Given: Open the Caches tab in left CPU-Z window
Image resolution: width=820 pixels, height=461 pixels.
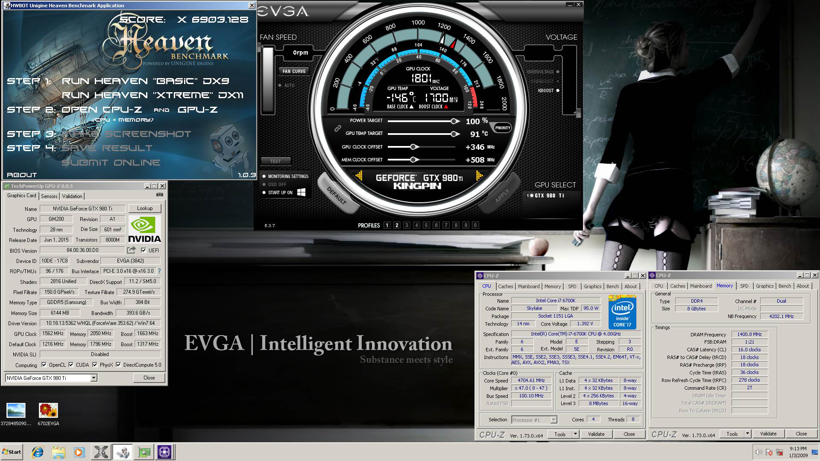Looking at the screenshot, I should coord(505,286).
